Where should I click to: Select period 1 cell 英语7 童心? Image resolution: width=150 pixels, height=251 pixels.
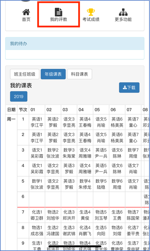point(133,122)
